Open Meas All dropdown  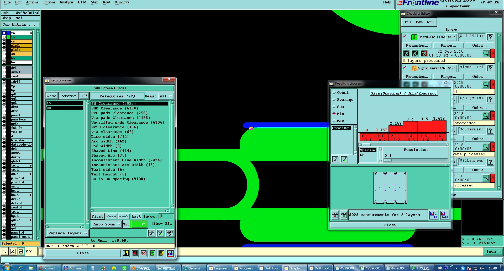pos(166,96)
